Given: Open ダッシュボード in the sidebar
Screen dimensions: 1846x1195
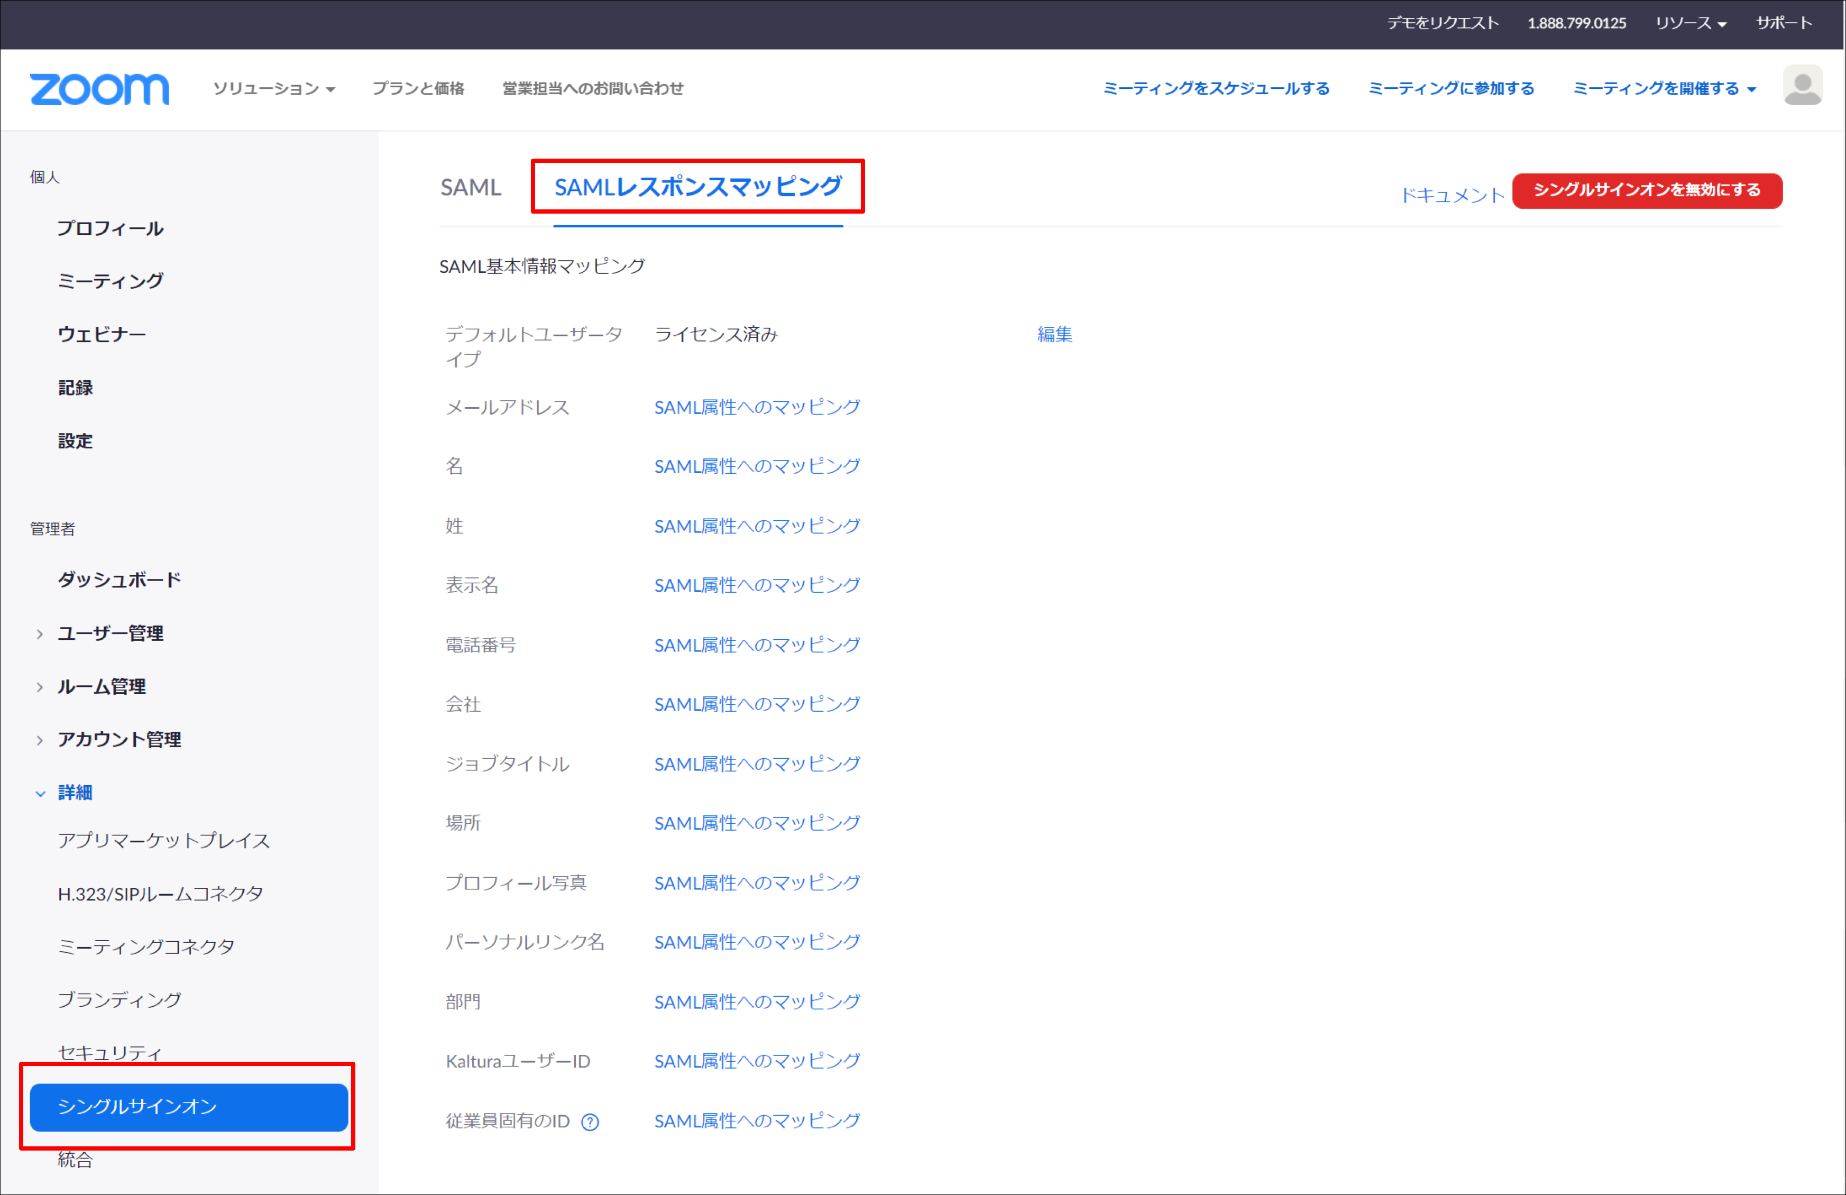Looking at the screenshot, I should click(x=120, y=580).
